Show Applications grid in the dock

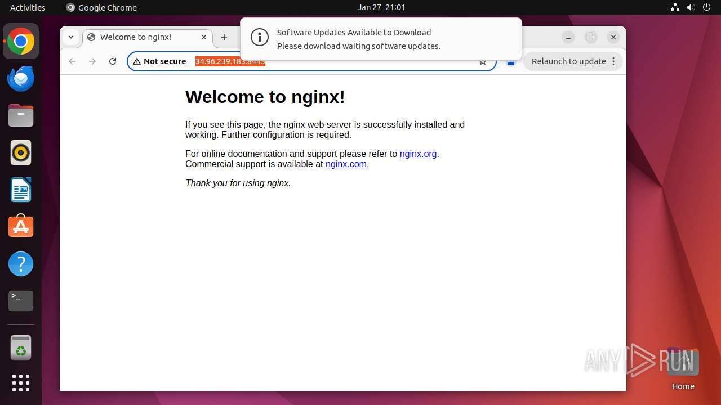(21, 383)
